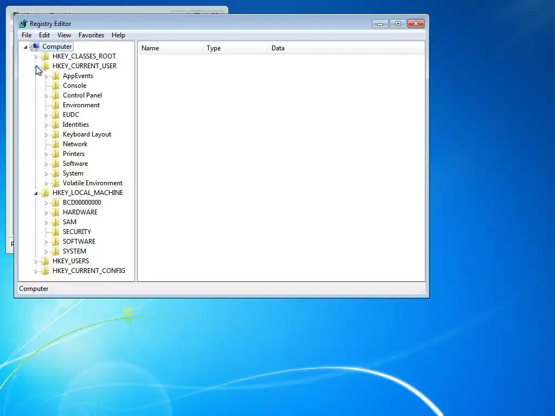Expand the uppercase SOFTWARE key arrow

tap(46, 242)
